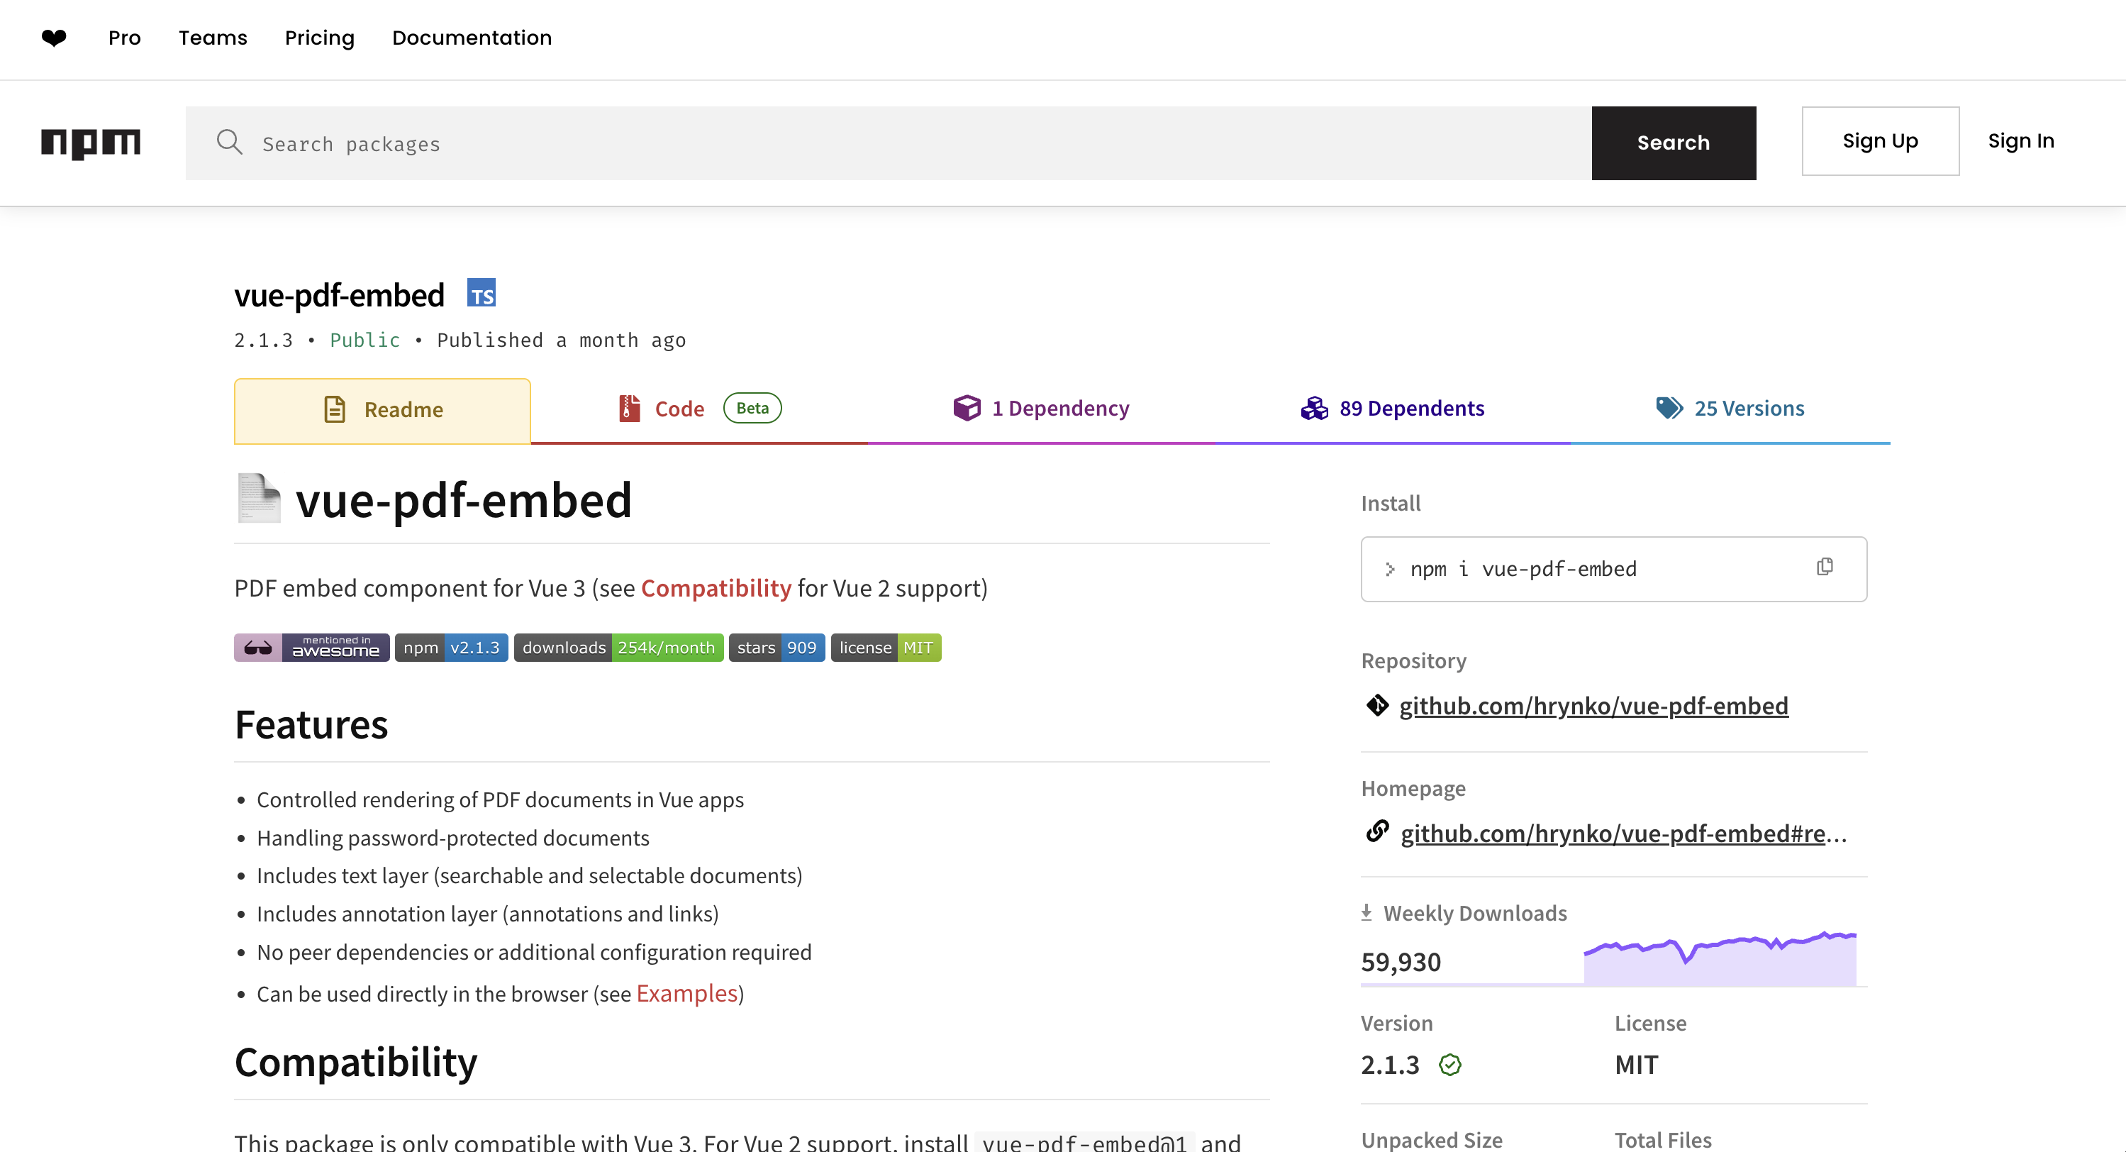Switch to the 1 Dependency tab
Screen dimensions: 2126x1152
pos(1041,409)
